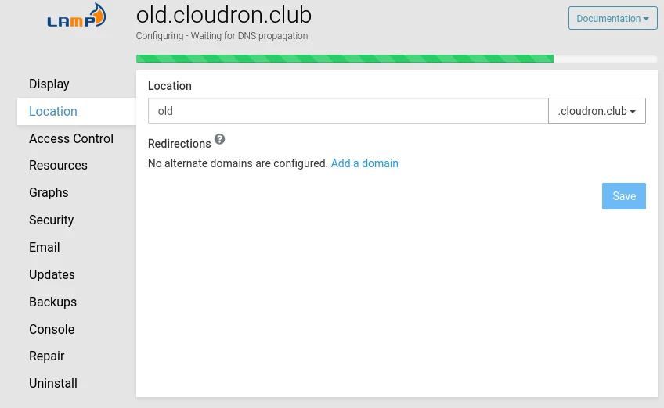Show the Updates section
664x408 pixels.
coord(52,274)
